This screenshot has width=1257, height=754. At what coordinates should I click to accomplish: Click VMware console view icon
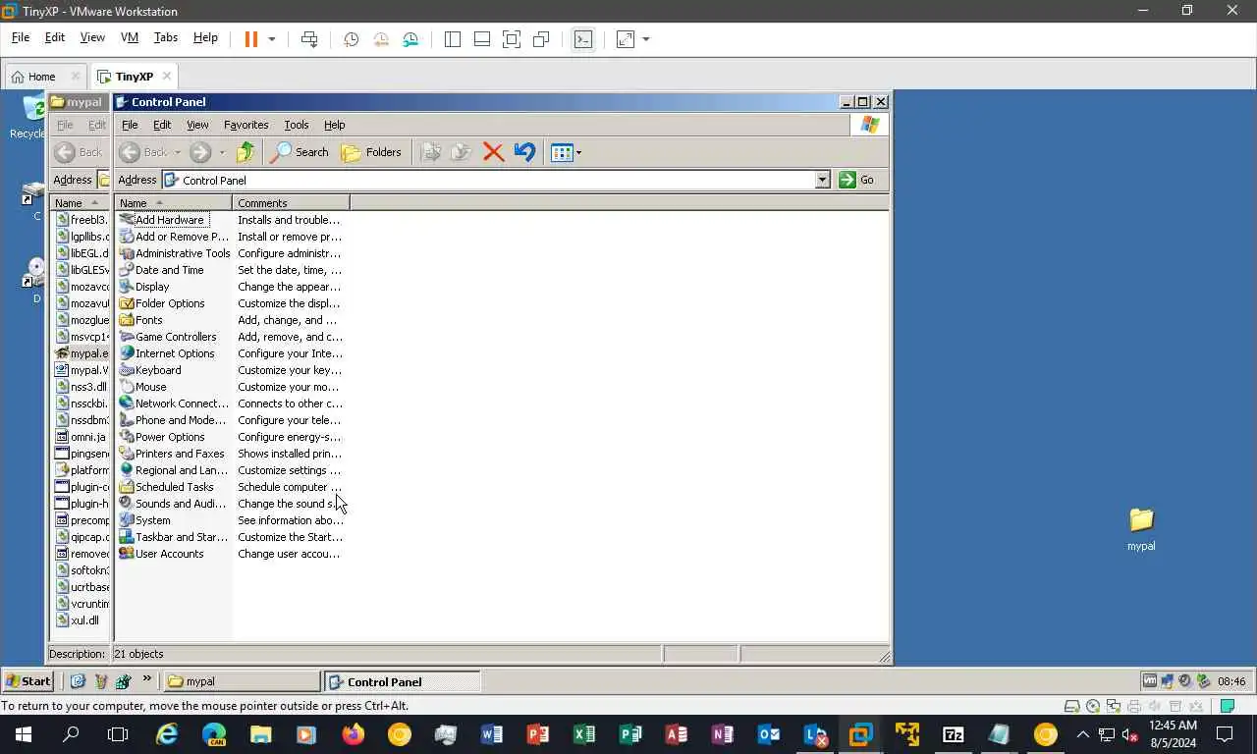click(583, 39)
